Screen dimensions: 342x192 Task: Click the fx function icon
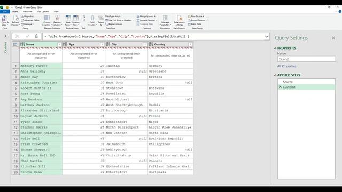coord(36,36)
